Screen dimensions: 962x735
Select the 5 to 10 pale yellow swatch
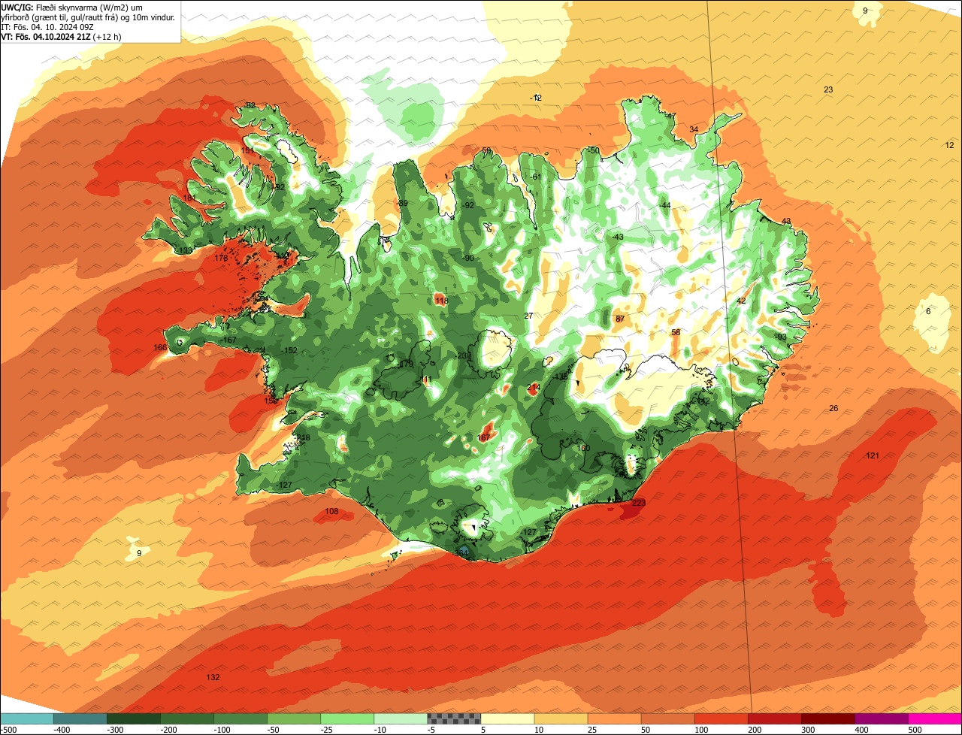[507, 718]
